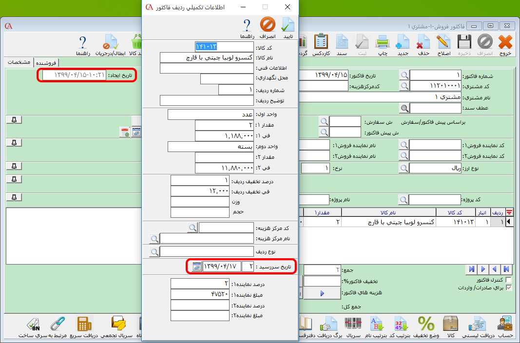The height and width of the screenshot is (343, 520).
Task: Open the نوع ردیف lookup search button
Action: [x=154, y=252]
